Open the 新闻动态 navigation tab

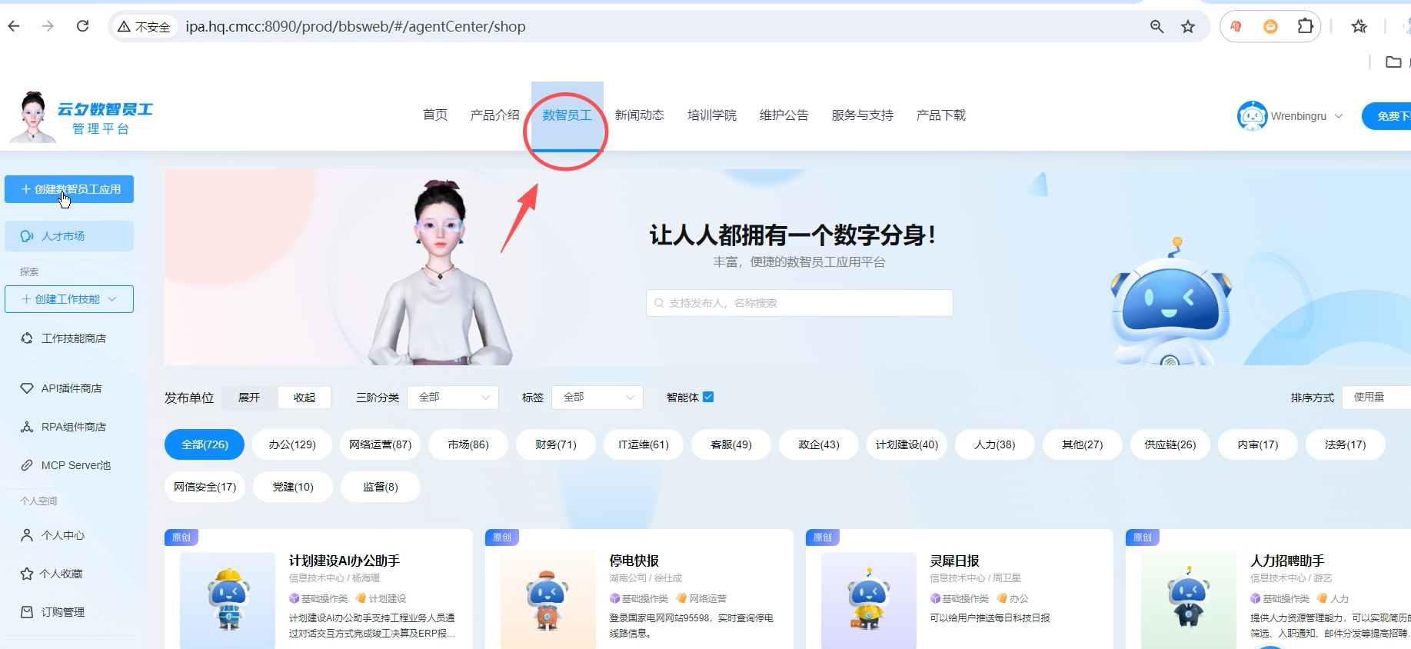(x=639, y=115)
